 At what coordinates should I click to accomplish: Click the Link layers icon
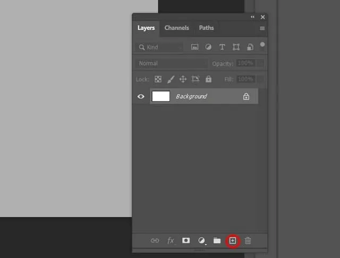[x=155, y=240]
